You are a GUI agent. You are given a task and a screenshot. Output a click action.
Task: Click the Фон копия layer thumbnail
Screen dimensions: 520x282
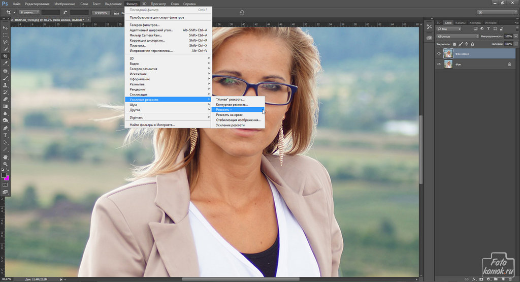point(448,53)
